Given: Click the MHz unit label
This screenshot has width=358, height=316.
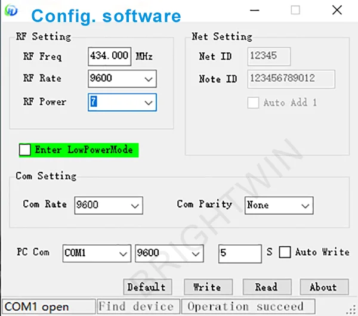Looking at the screenshot, I should [x=144, y=57].
